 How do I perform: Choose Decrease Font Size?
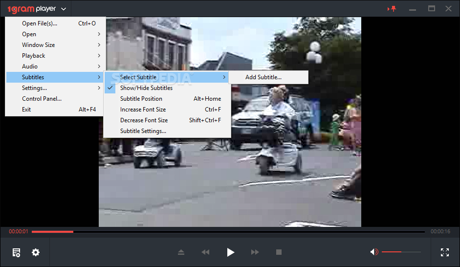pos(167,120)
